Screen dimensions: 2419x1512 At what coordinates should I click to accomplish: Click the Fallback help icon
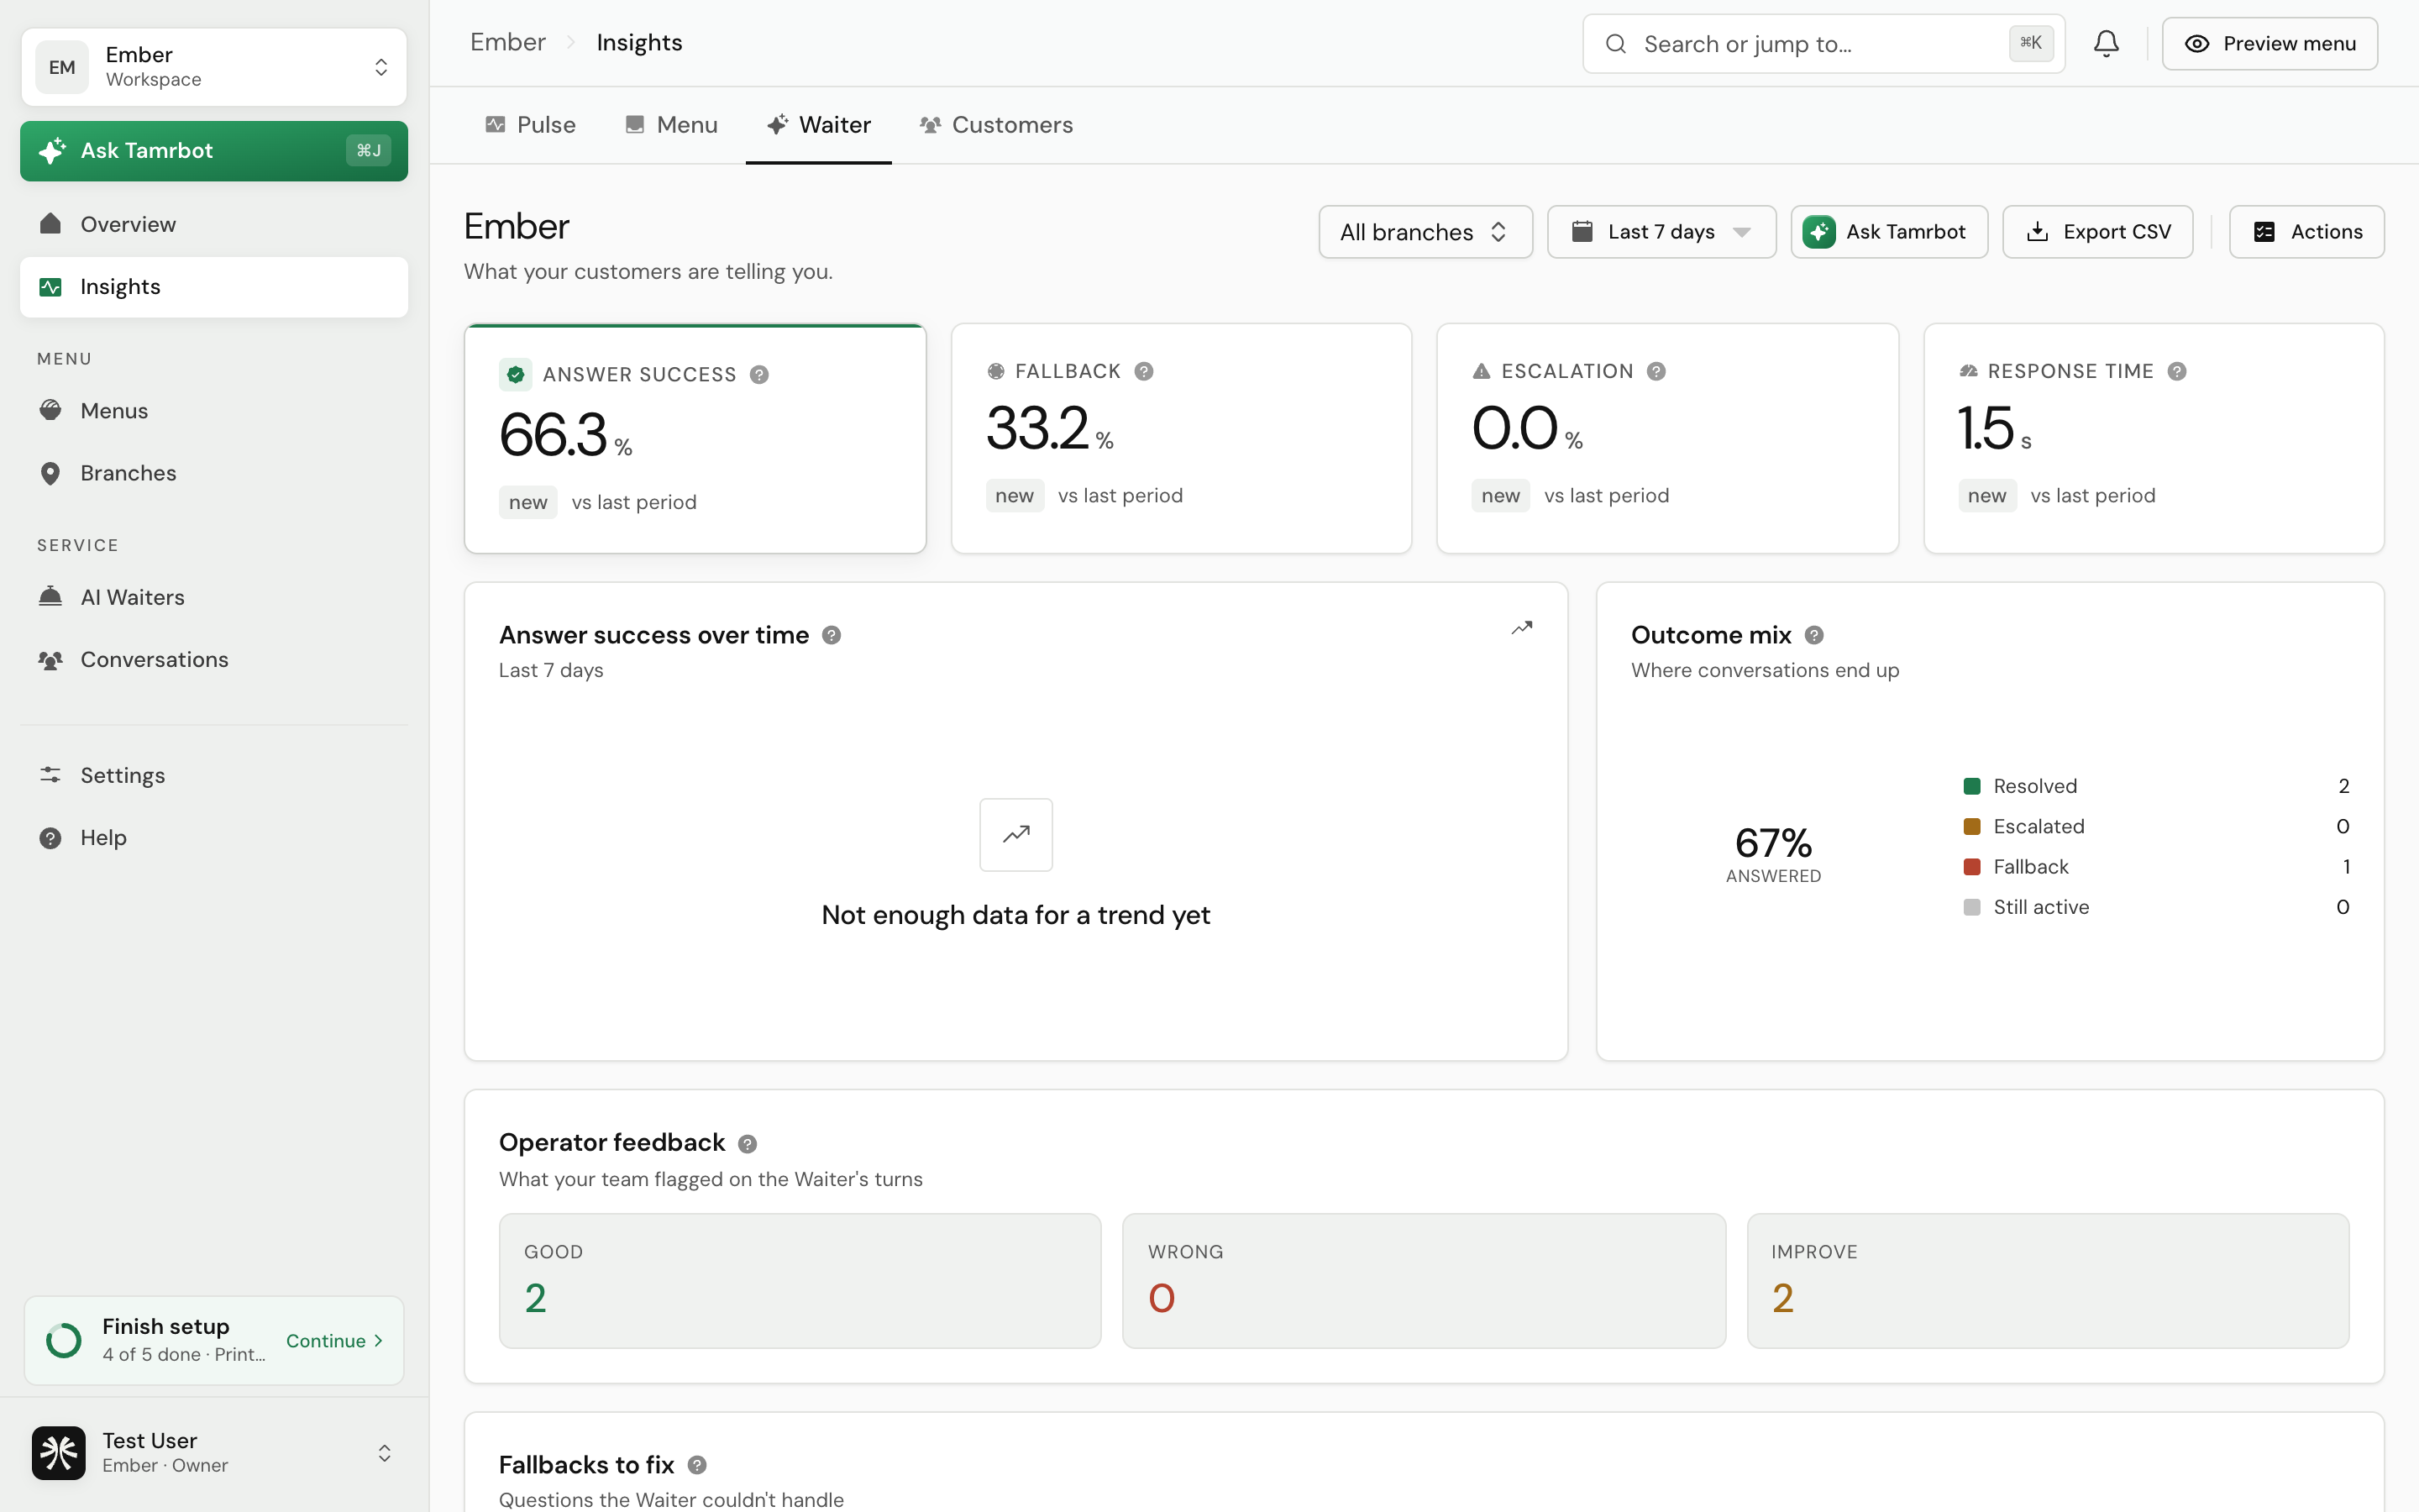point(1145,371)
